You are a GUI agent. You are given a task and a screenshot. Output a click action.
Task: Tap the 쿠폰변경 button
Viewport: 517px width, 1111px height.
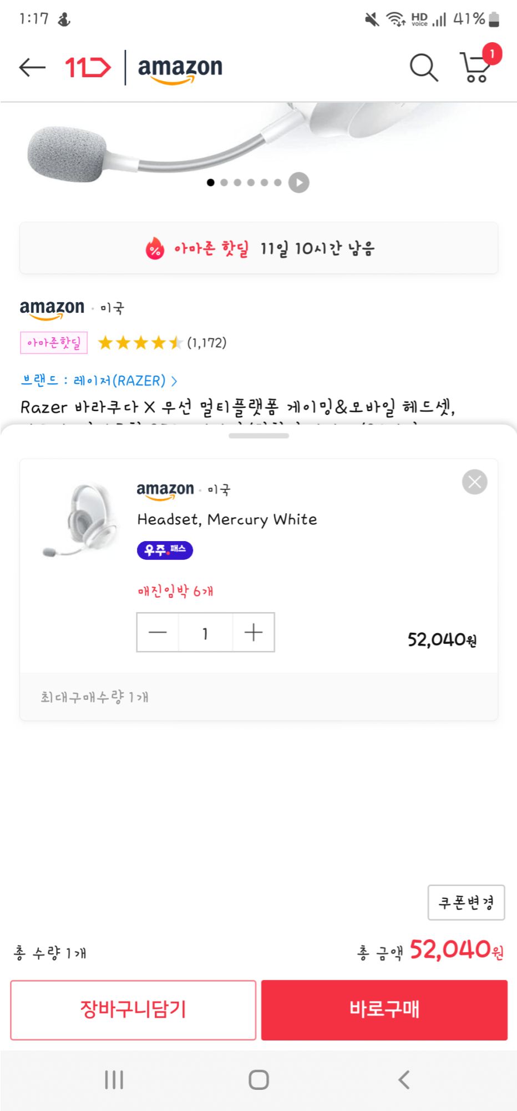click(x=466, y=902)
